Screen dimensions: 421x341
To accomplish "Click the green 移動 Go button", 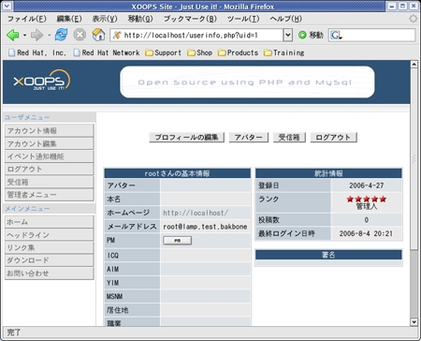I will point(311,35).
